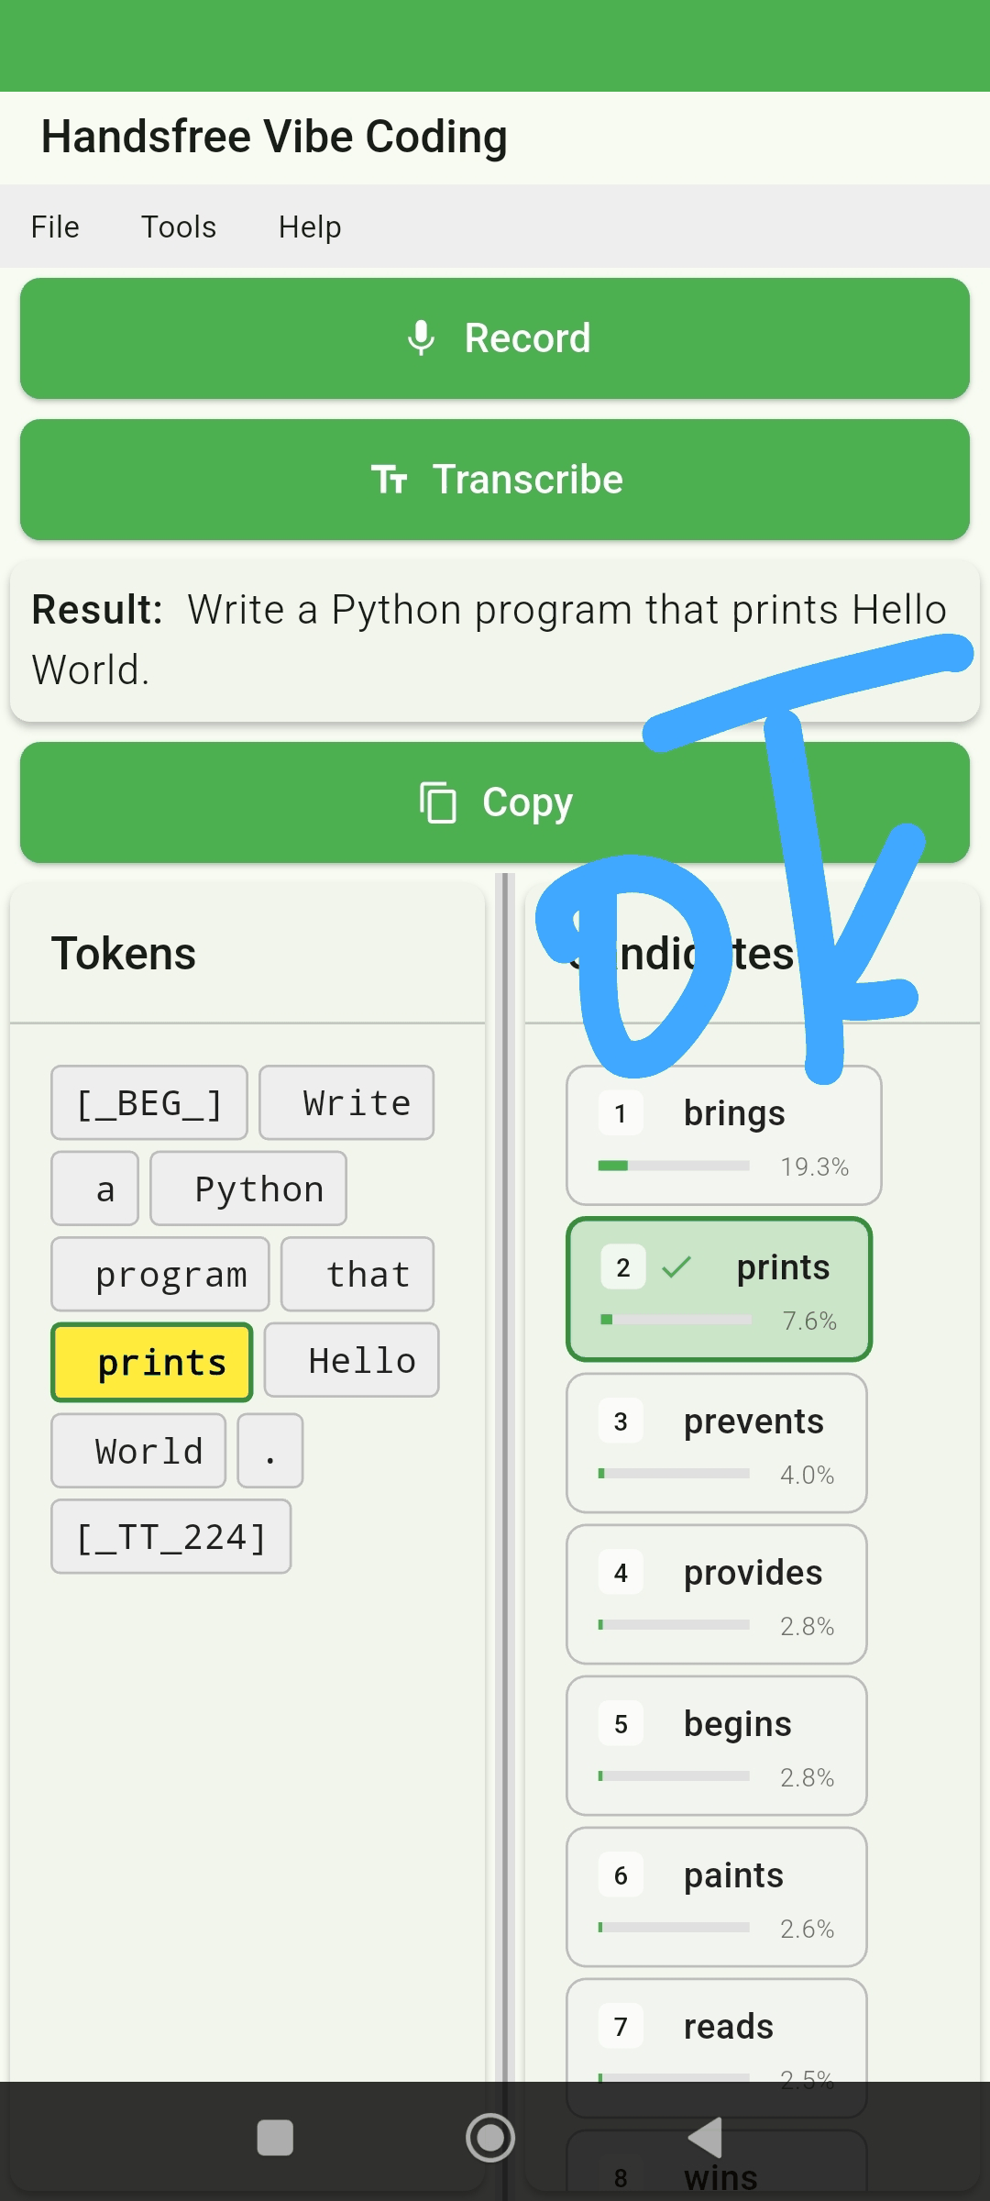Click the Transcribe button label
990x2201 pixels.
(527, 480)
